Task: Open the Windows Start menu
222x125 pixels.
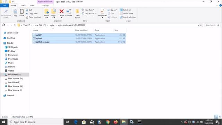Action: pyautogui.click(x=3, y=122)
